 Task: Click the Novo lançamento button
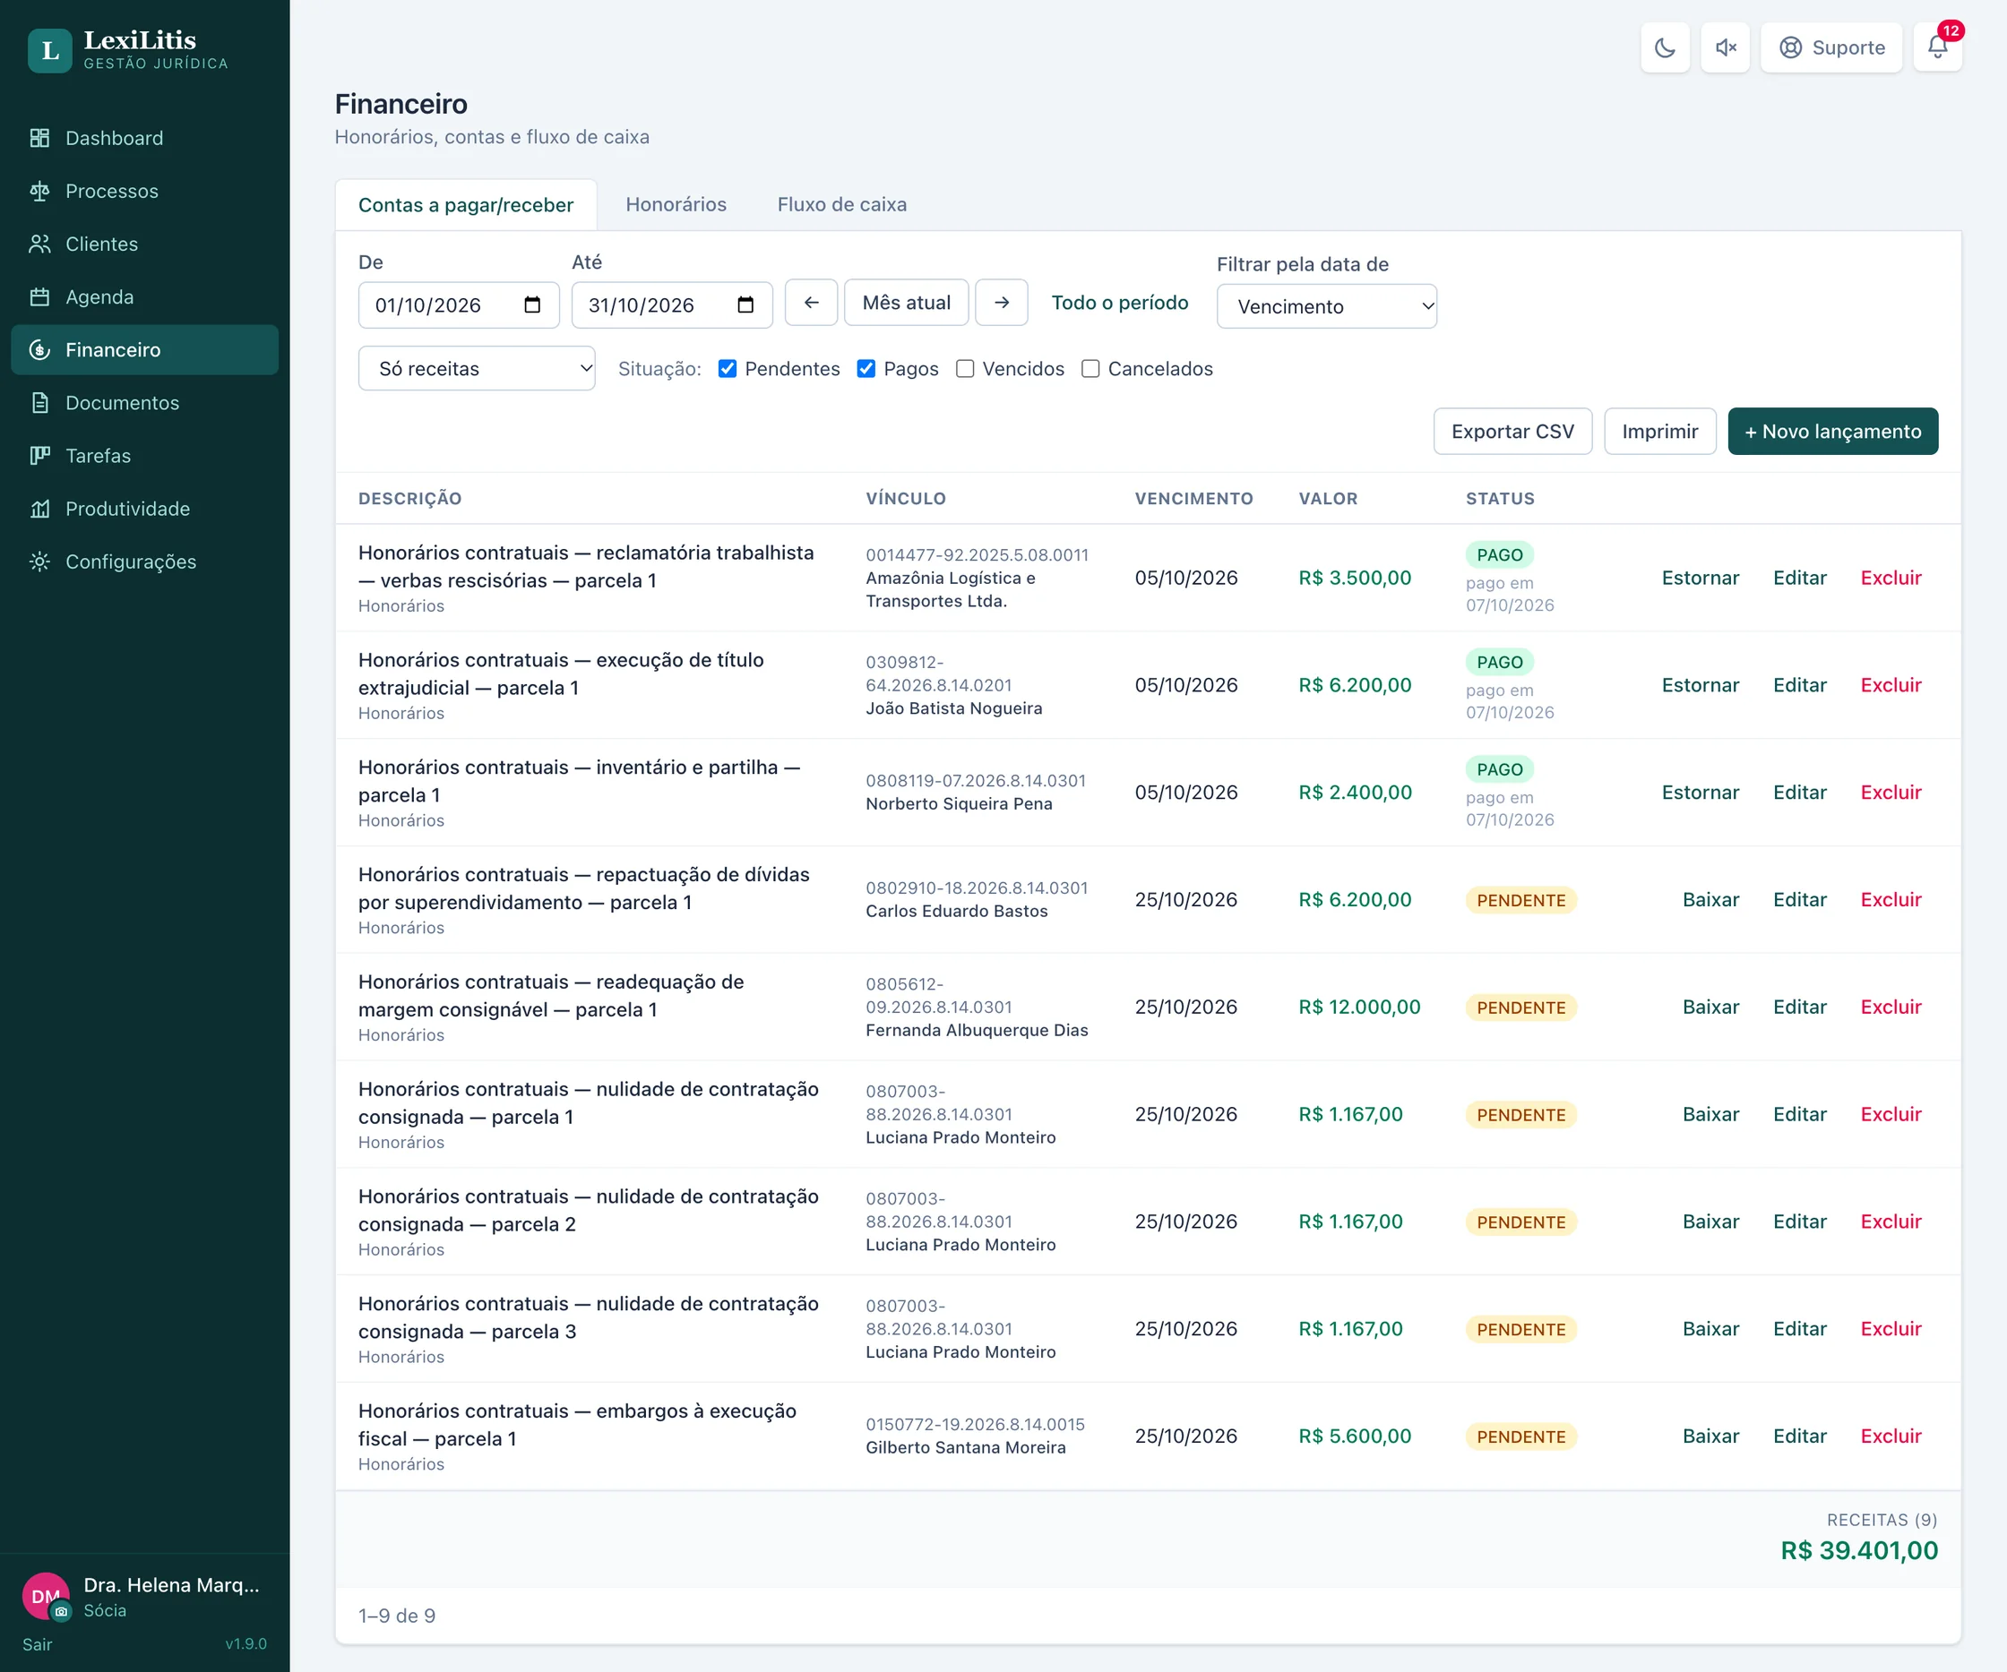point(1832,432)
